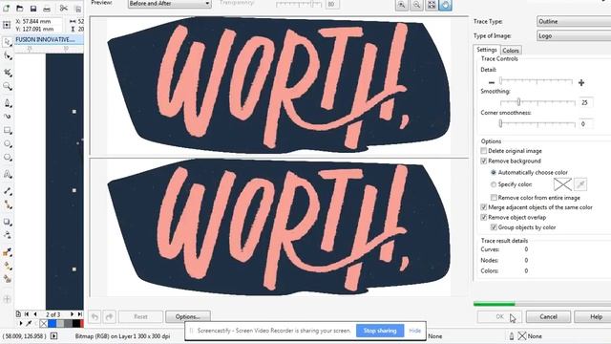Select the Ellipse tool in the toolbox
The height and width of the screenshot is (344, 611).
[x=7, y=144]
